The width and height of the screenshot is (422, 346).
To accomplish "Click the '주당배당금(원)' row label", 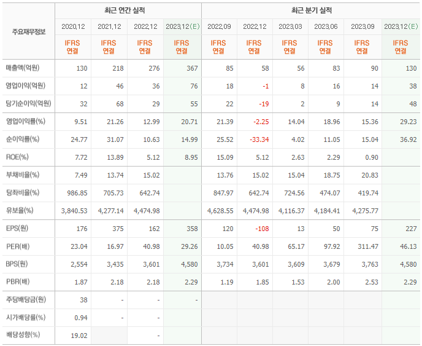I will [x=26, y=300].
